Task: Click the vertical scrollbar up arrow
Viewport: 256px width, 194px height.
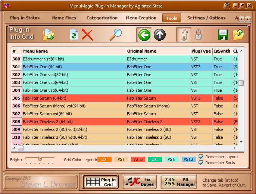Action: pos(241,51)
